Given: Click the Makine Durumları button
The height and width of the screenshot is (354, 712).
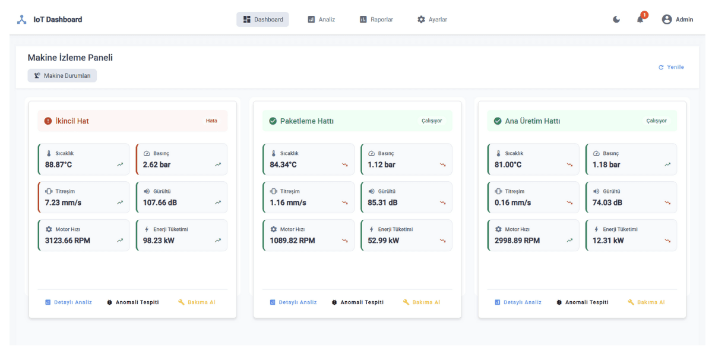Looking at the screenshot, I should click(62, 75).
